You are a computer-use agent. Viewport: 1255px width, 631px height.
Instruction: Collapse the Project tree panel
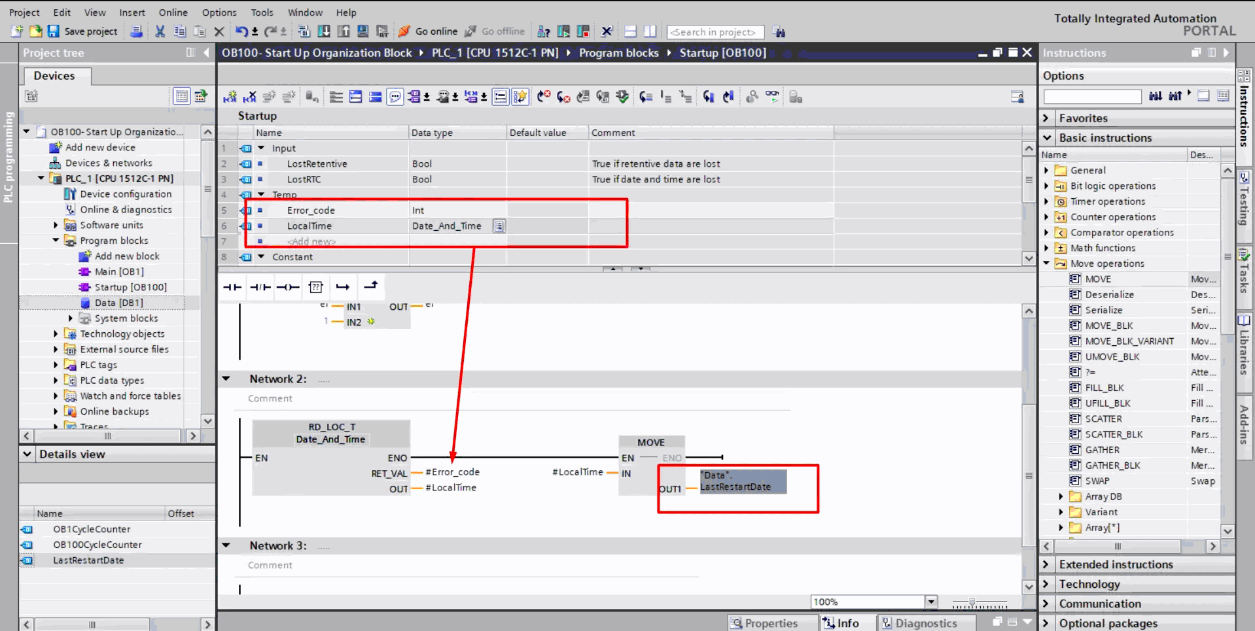pyautogui.click(x=206, y=52)
